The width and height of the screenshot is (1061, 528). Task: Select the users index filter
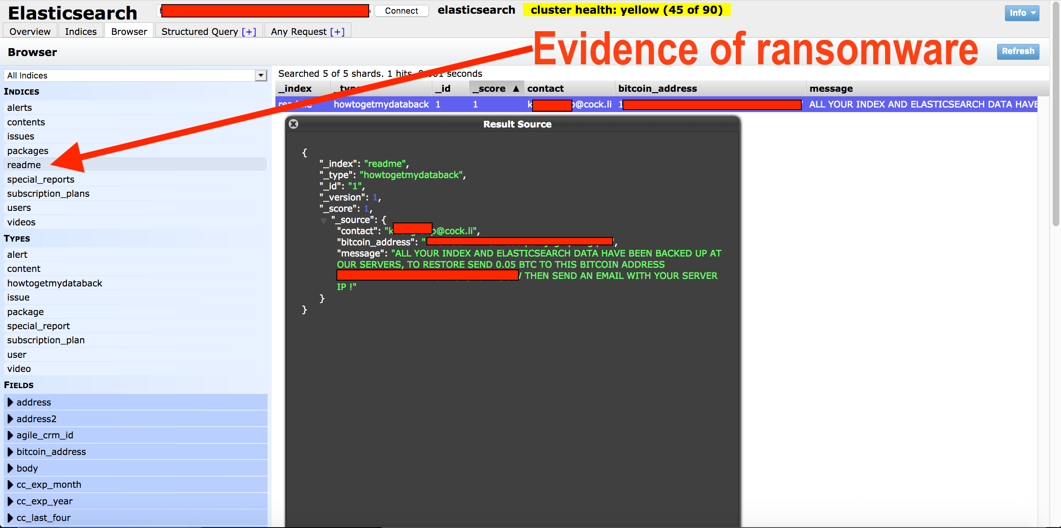point(19,208)
